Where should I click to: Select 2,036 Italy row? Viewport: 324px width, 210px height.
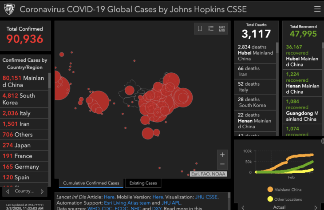[24, 113]
